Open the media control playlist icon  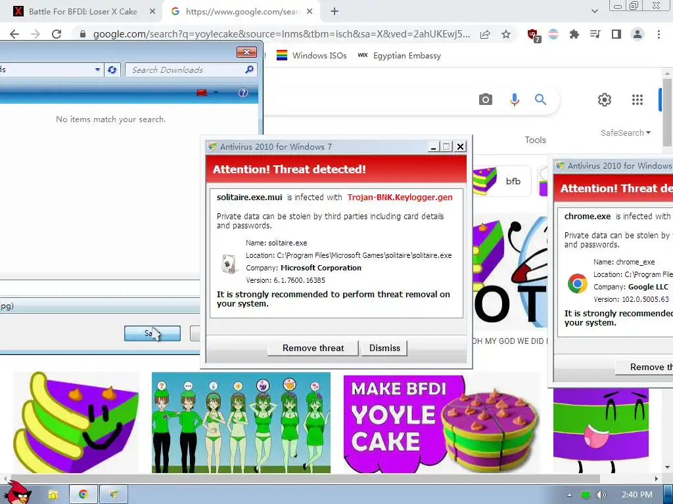coord(595,34)
